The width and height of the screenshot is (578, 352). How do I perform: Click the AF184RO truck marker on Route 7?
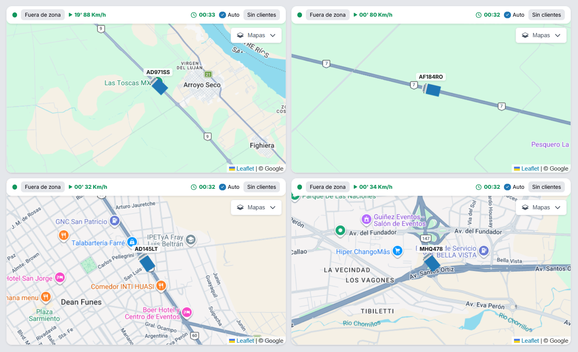[432, 90]
